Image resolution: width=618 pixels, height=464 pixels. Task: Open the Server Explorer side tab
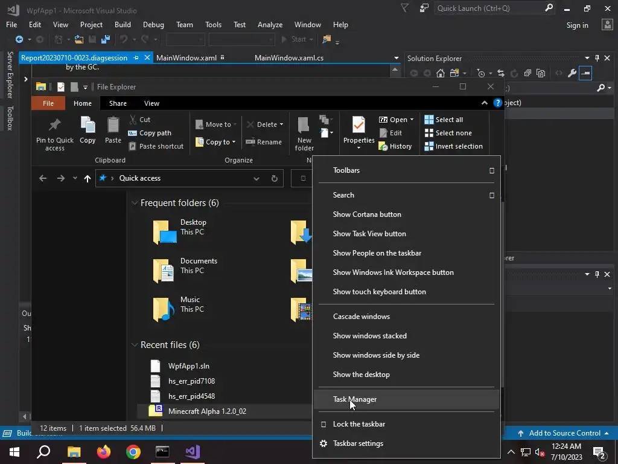(10, 74)
